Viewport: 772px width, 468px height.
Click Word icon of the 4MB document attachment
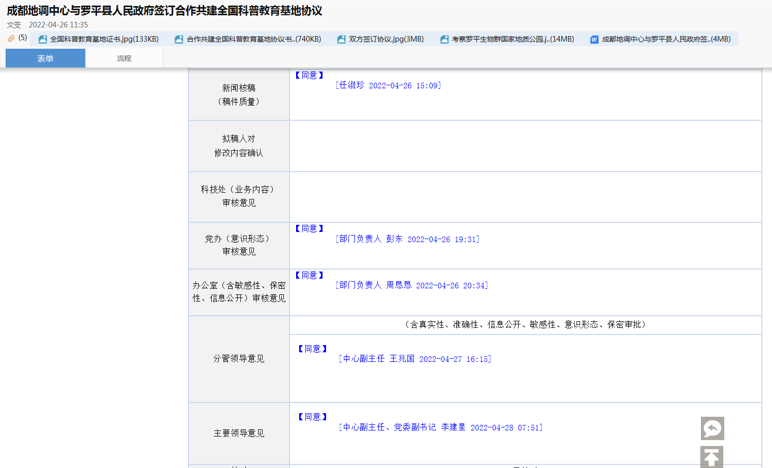(594, 40)
